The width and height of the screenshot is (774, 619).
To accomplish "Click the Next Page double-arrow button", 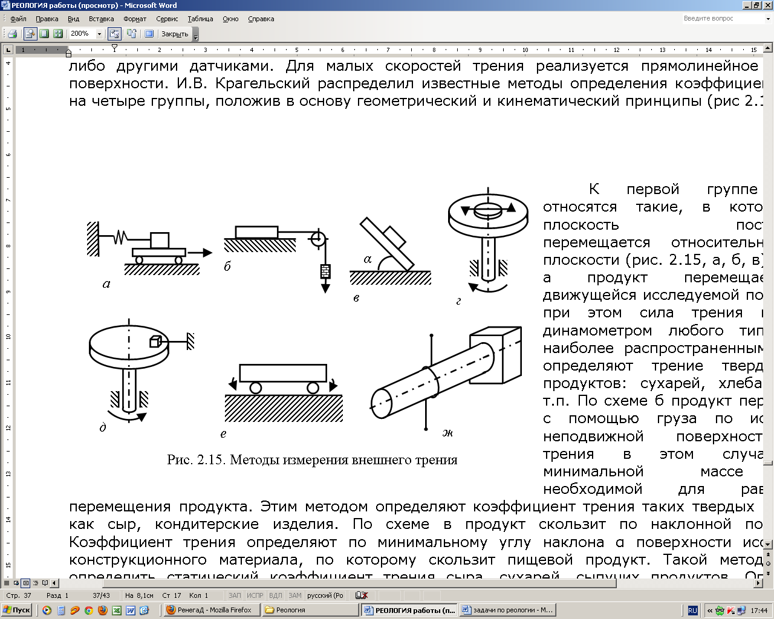I will pyautogui.click(x=769, y=574).
